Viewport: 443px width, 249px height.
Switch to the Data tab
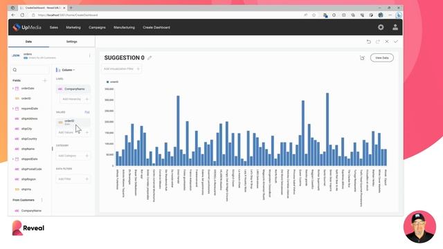(x=28, y=41)
